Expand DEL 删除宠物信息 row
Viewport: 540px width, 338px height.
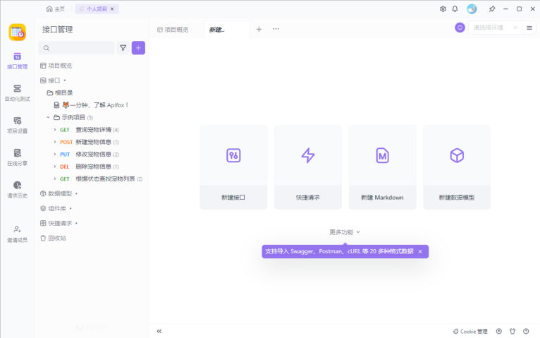[x=55, y=167]
